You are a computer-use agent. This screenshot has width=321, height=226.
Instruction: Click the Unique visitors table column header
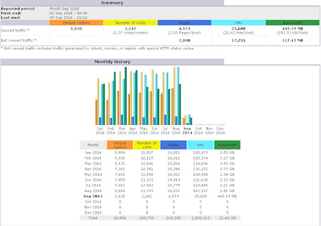pyautogui.click(x=120, y=145)
